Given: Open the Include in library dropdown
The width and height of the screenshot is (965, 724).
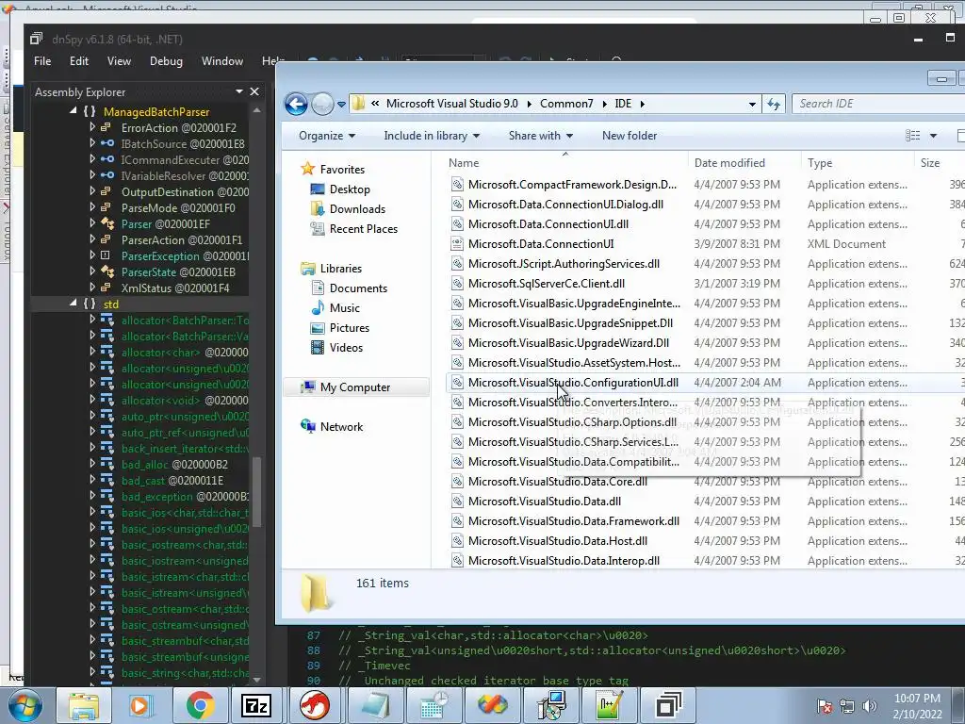Looking at the screenshot, I should click(432, 136).
